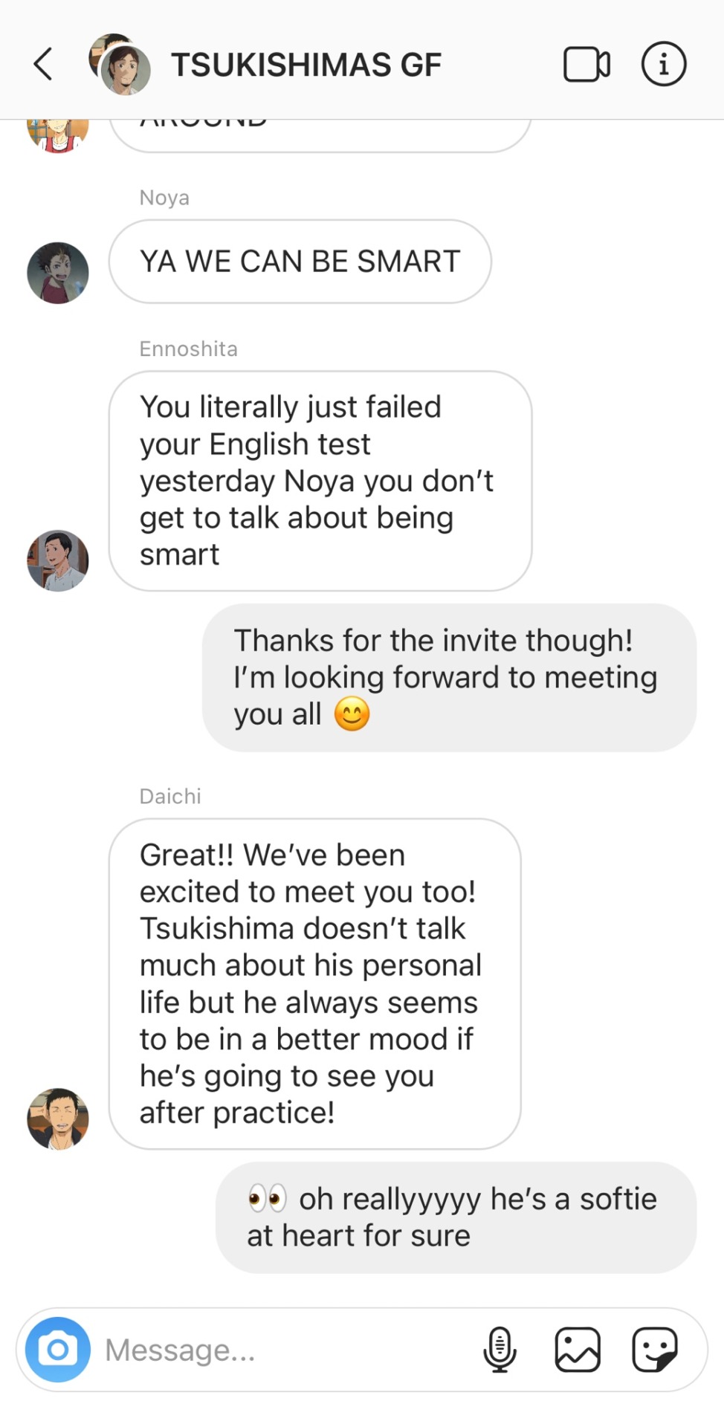Open the photo gallery picker

[578, 1349]
